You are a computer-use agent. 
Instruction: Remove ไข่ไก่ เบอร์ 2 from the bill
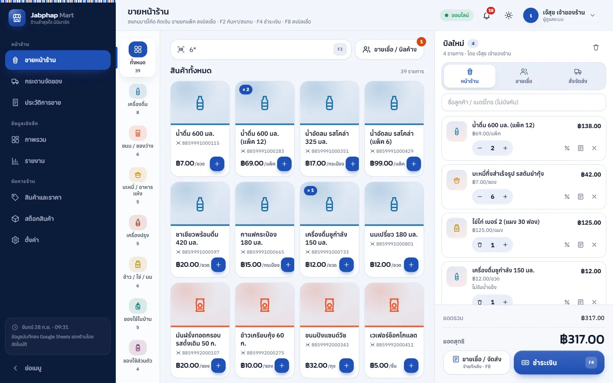pos(594,245)
